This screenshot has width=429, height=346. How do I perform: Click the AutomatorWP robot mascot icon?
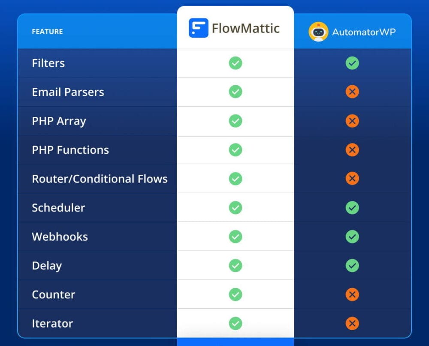tap(318, 32)
